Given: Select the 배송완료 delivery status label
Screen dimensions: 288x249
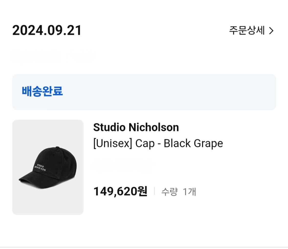Looking at the screenshot, I should [x=42, y=91].
